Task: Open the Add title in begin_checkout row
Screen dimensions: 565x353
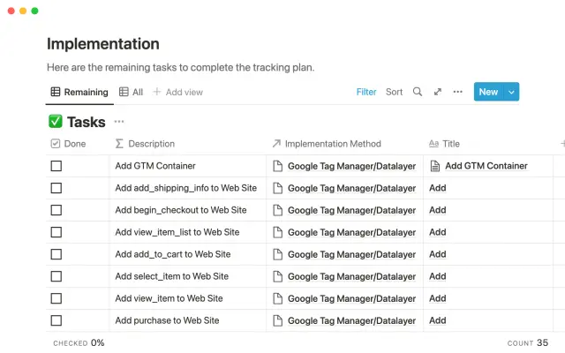Action: pyautogui.click(x=438, y=210)
